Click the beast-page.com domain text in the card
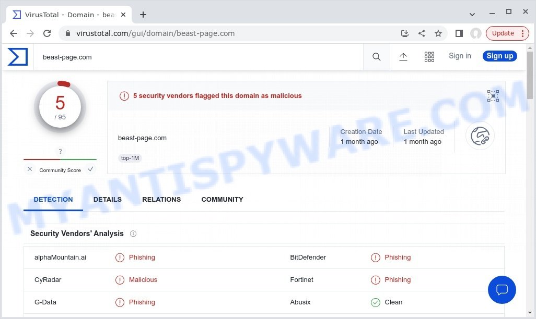 142,138
